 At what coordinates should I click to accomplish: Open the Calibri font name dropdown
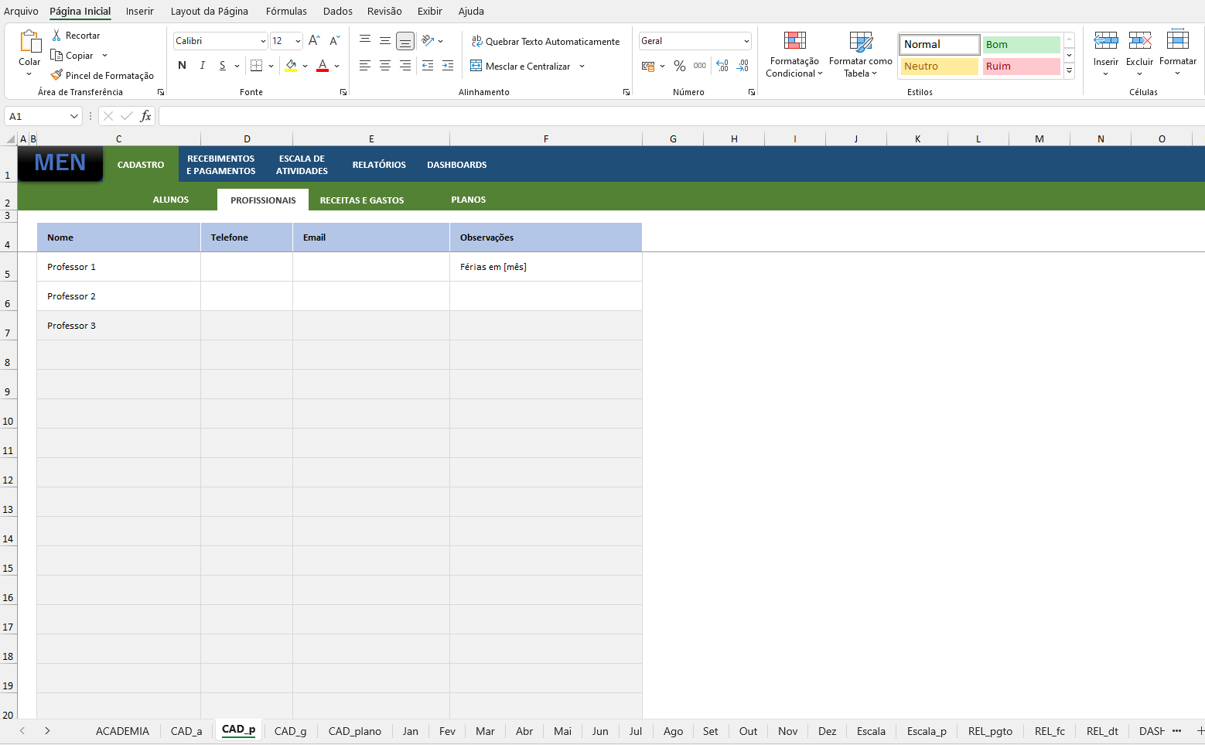(x=263, y=41)
